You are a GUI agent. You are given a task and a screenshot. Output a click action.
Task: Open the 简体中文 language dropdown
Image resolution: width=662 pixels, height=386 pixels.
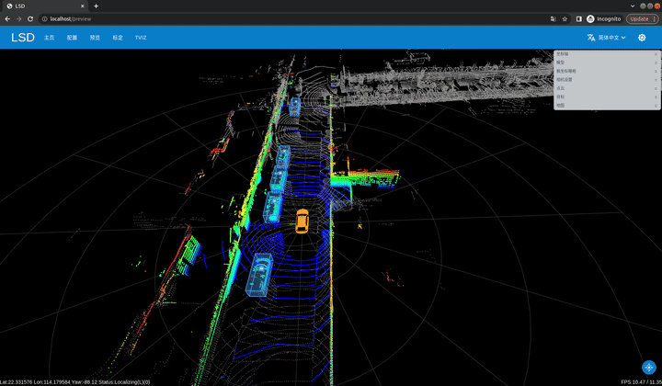(x=607, y=38)
